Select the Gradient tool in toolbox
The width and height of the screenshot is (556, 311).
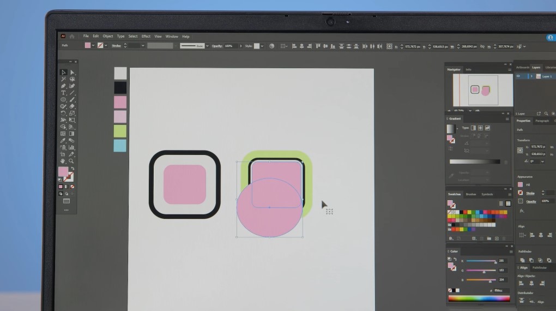click(x=72, y=134)
